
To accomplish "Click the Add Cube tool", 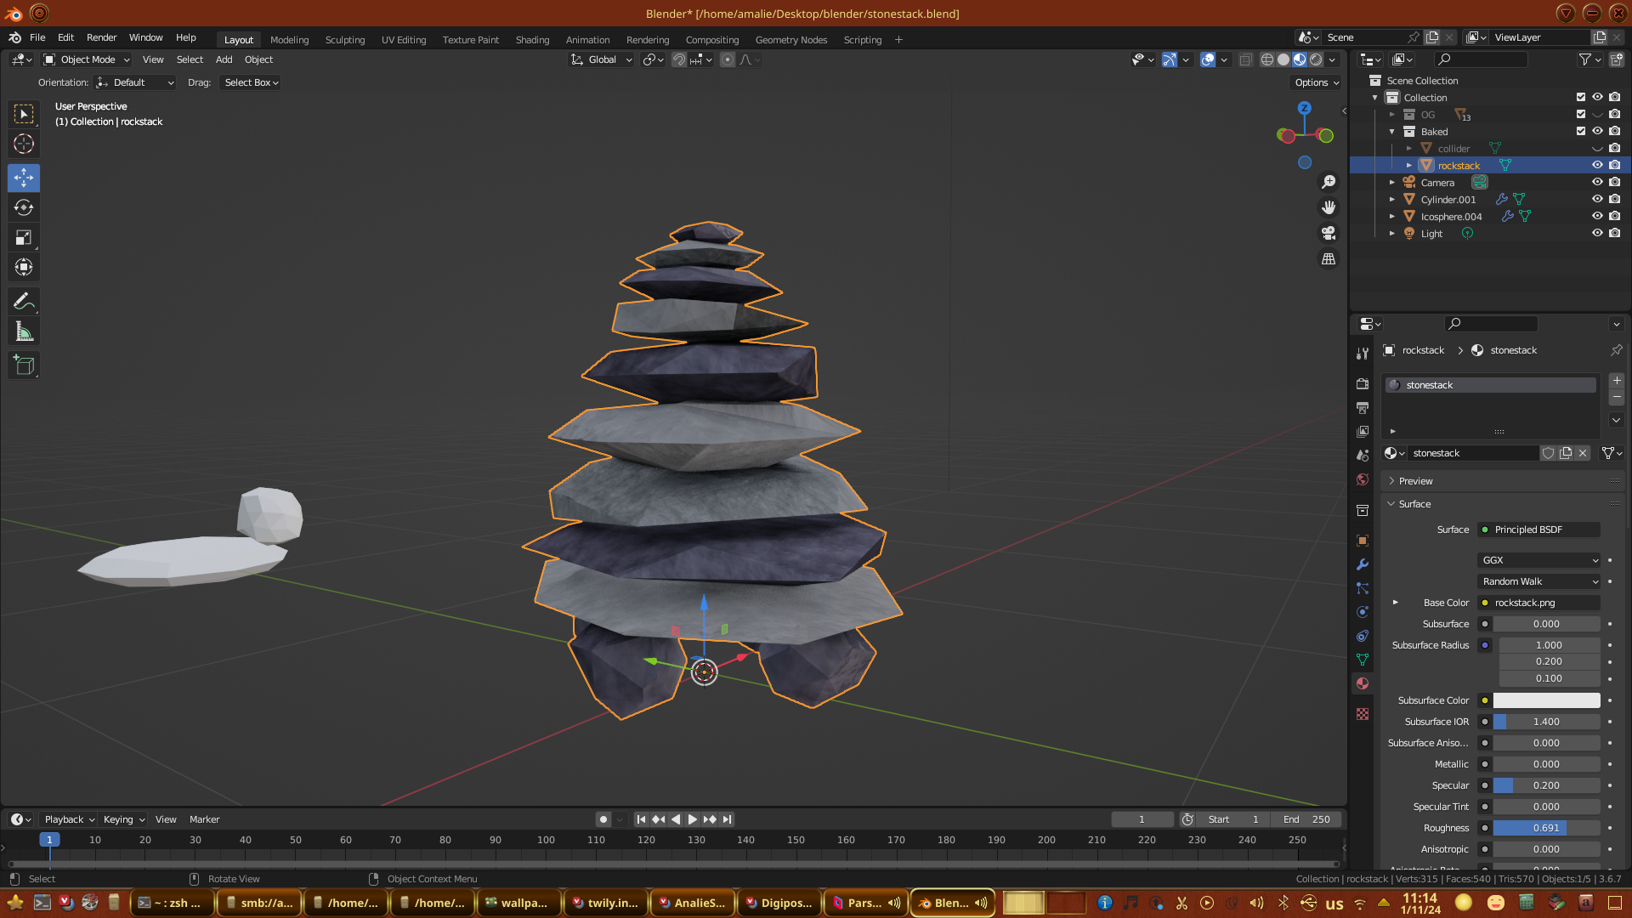I will 24,365.
